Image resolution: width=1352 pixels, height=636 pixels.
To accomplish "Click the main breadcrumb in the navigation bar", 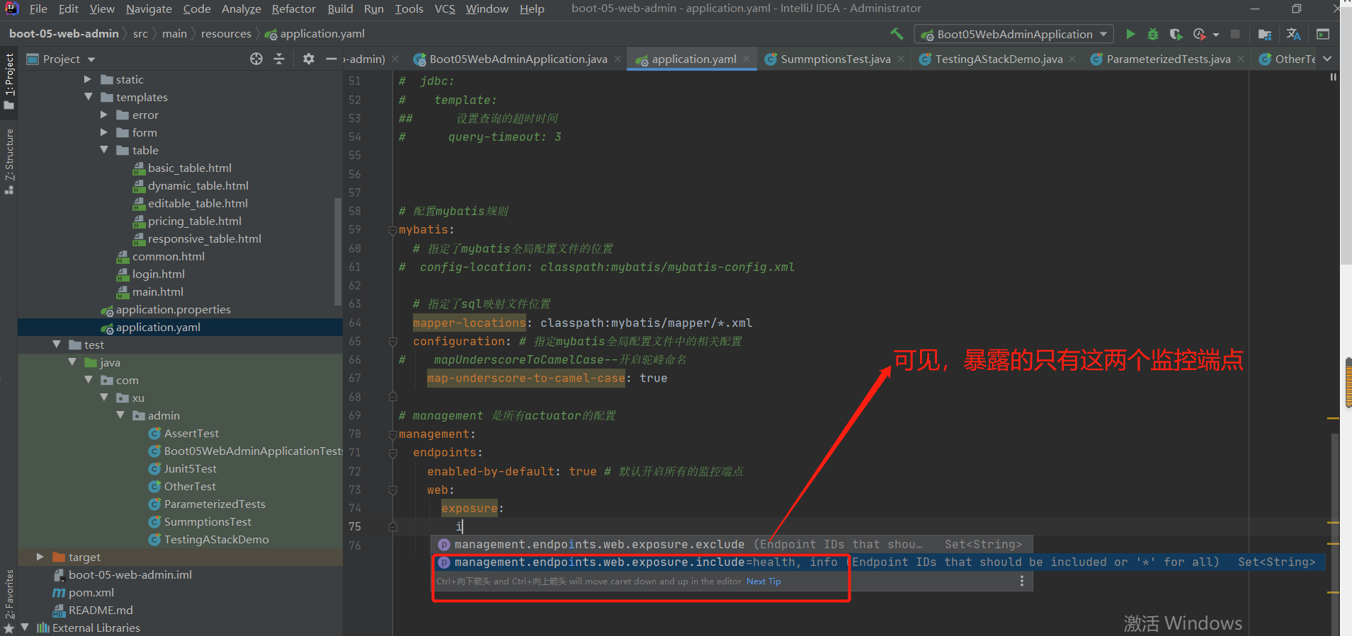I will (174, 33).
